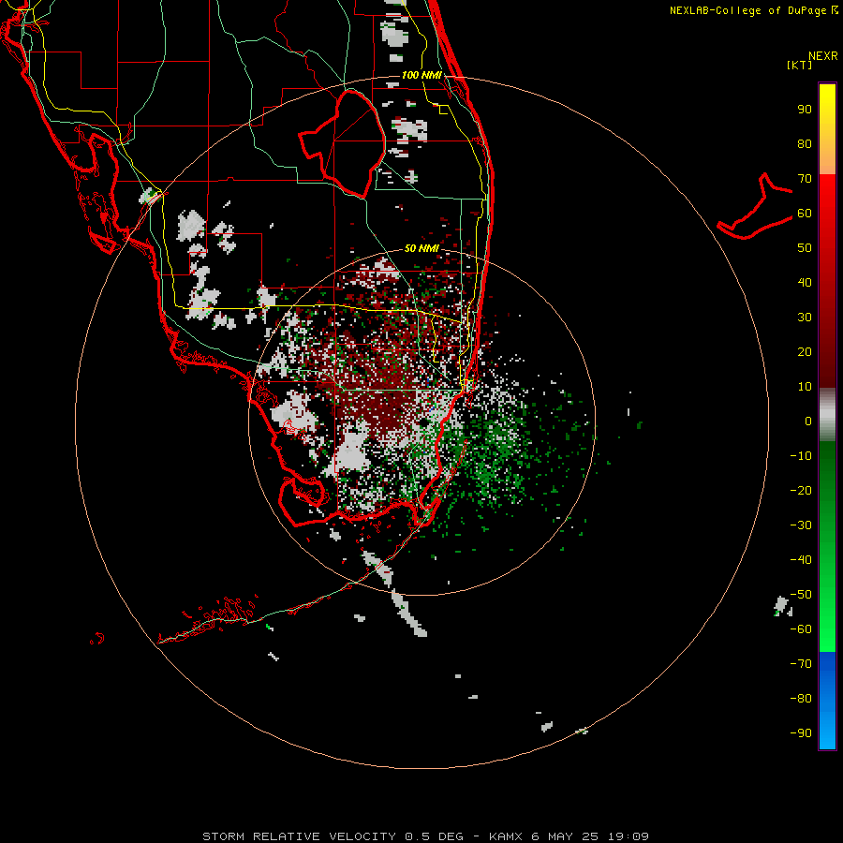Click the KAMX station identifier
The image size is (843, 843).
click(506, 836)
